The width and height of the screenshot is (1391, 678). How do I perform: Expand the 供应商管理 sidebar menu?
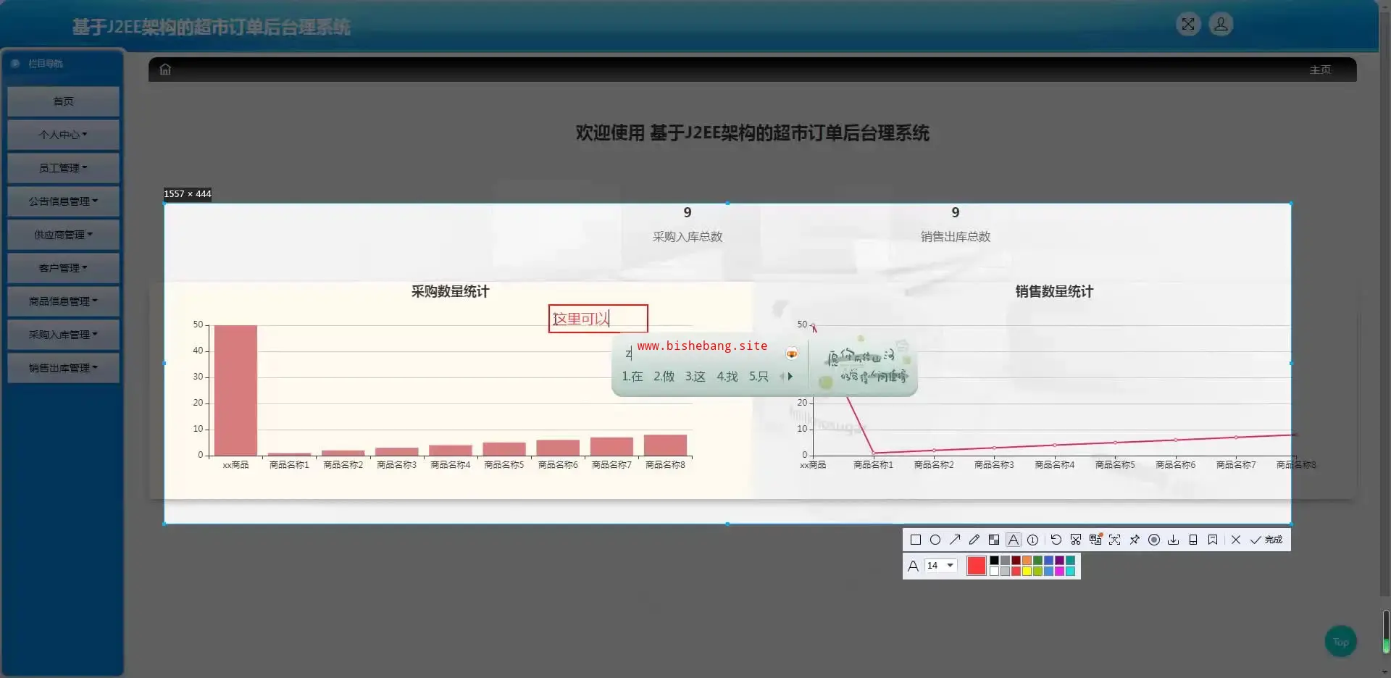pyautogui.click(x=63, y=235)
